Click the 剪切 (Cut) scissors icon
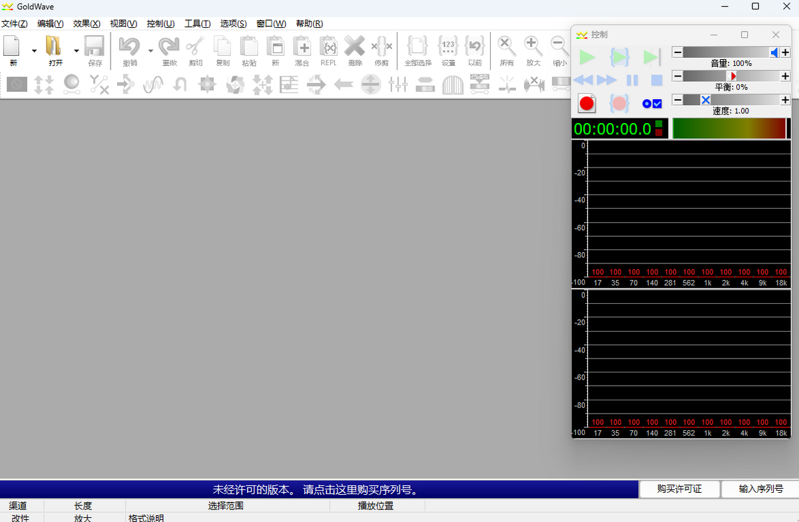This screenshot has width=799, height=522. tap(195, 47)
